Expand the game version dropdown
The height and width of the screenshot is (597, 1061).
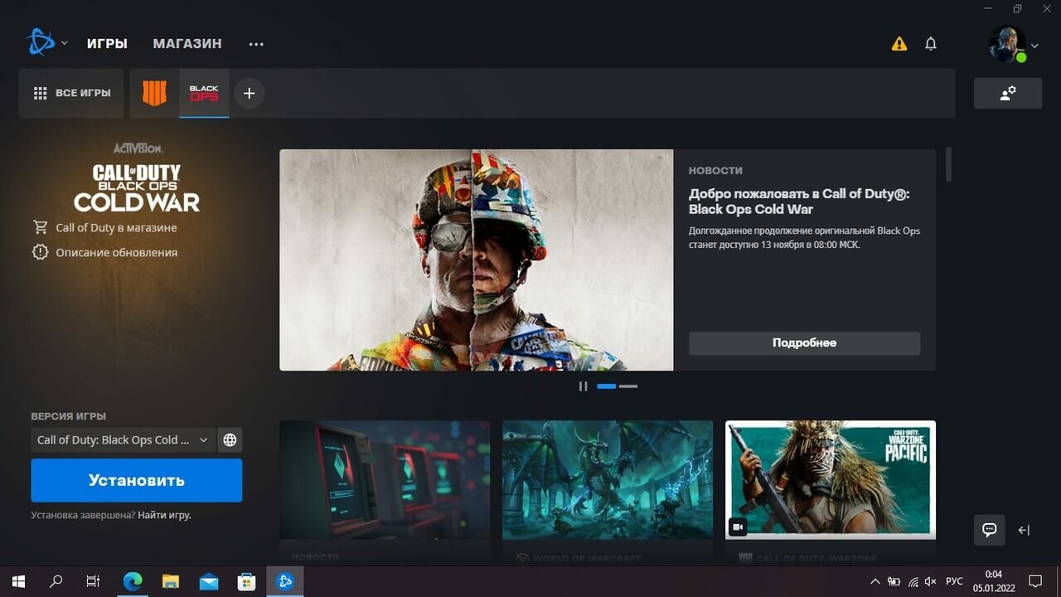pyautogui.click(x=124, y=440)
